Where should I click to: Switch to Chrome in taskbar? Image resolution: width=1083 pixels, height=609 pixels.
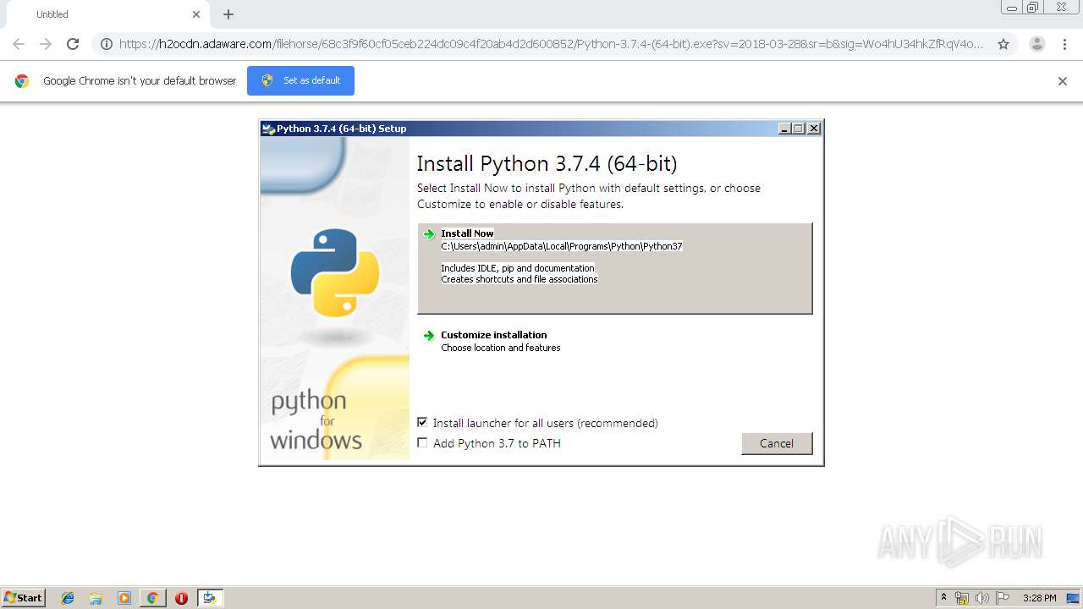[152, 598]
